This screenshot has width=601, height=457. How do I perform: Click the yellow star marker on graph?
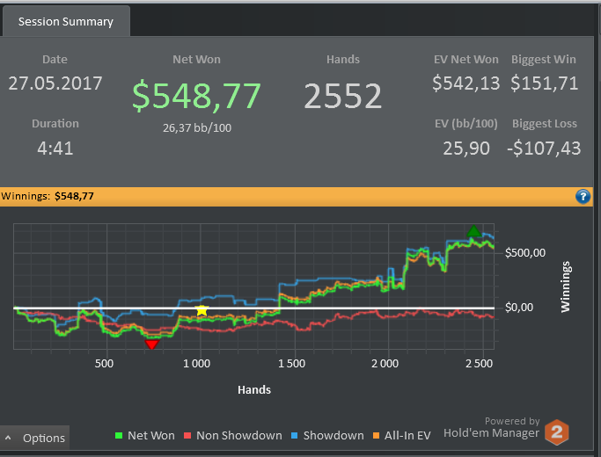coord(202,311)
